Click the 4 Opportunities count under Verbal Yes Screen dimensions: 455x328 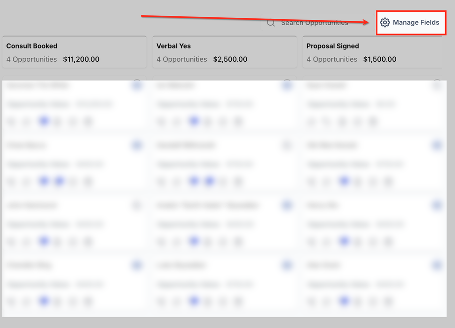(182, 59)
